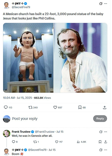The image size is (112, 156).
Task: Open more options on JMT's Boom reply
Action: (x=105, y=150)
